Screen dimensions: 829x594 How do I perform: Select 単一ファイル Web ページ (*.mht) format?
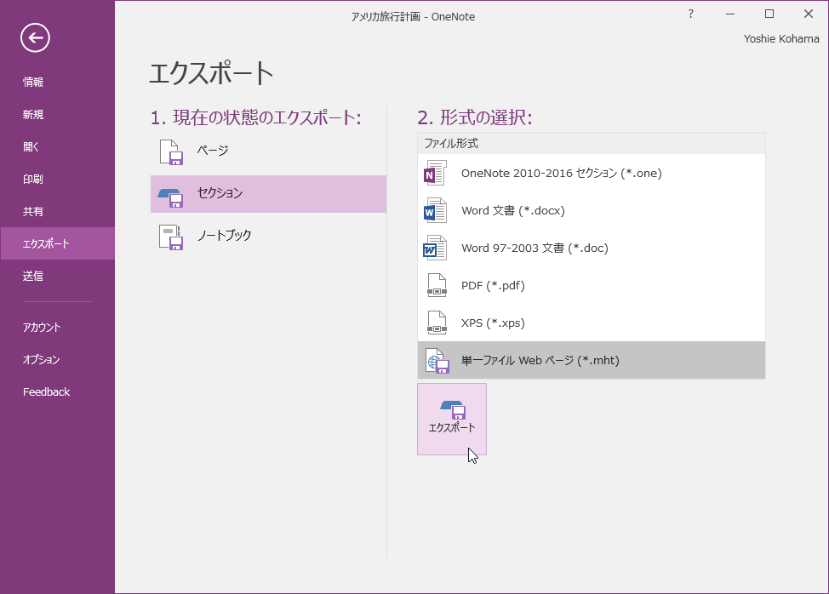(x=591, y=360)
